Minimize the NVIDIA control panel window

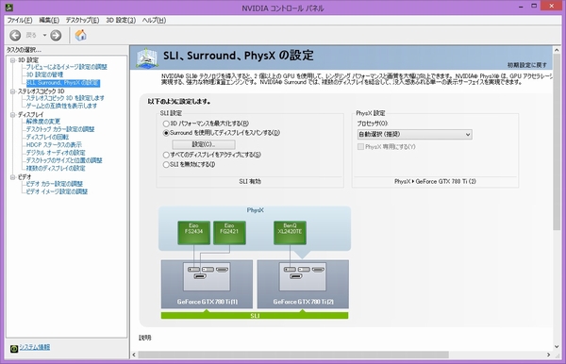(x=521, y=7)
